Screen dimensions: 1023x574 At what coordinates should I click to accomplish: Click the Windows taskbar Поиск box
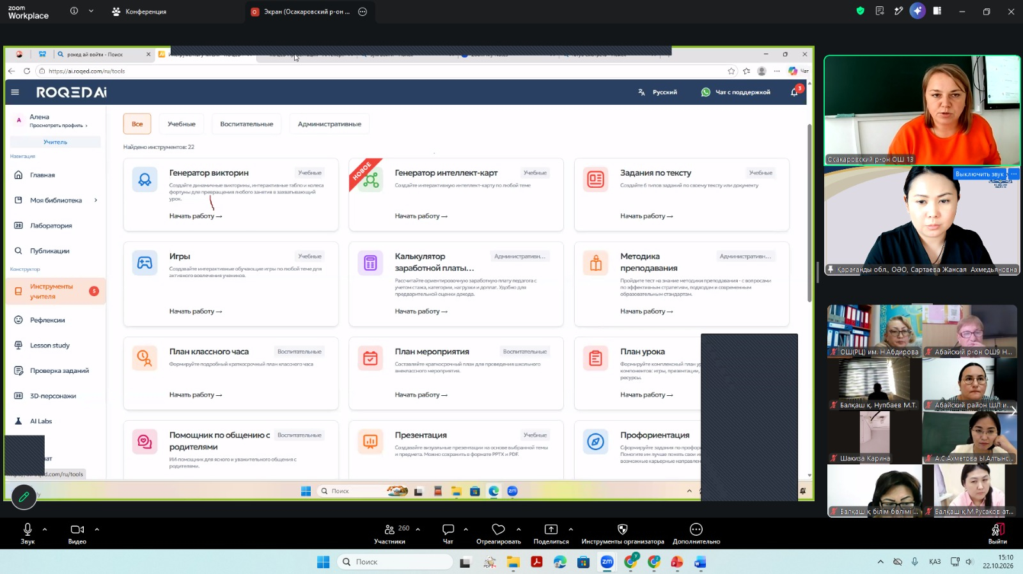tap(394, 562)
